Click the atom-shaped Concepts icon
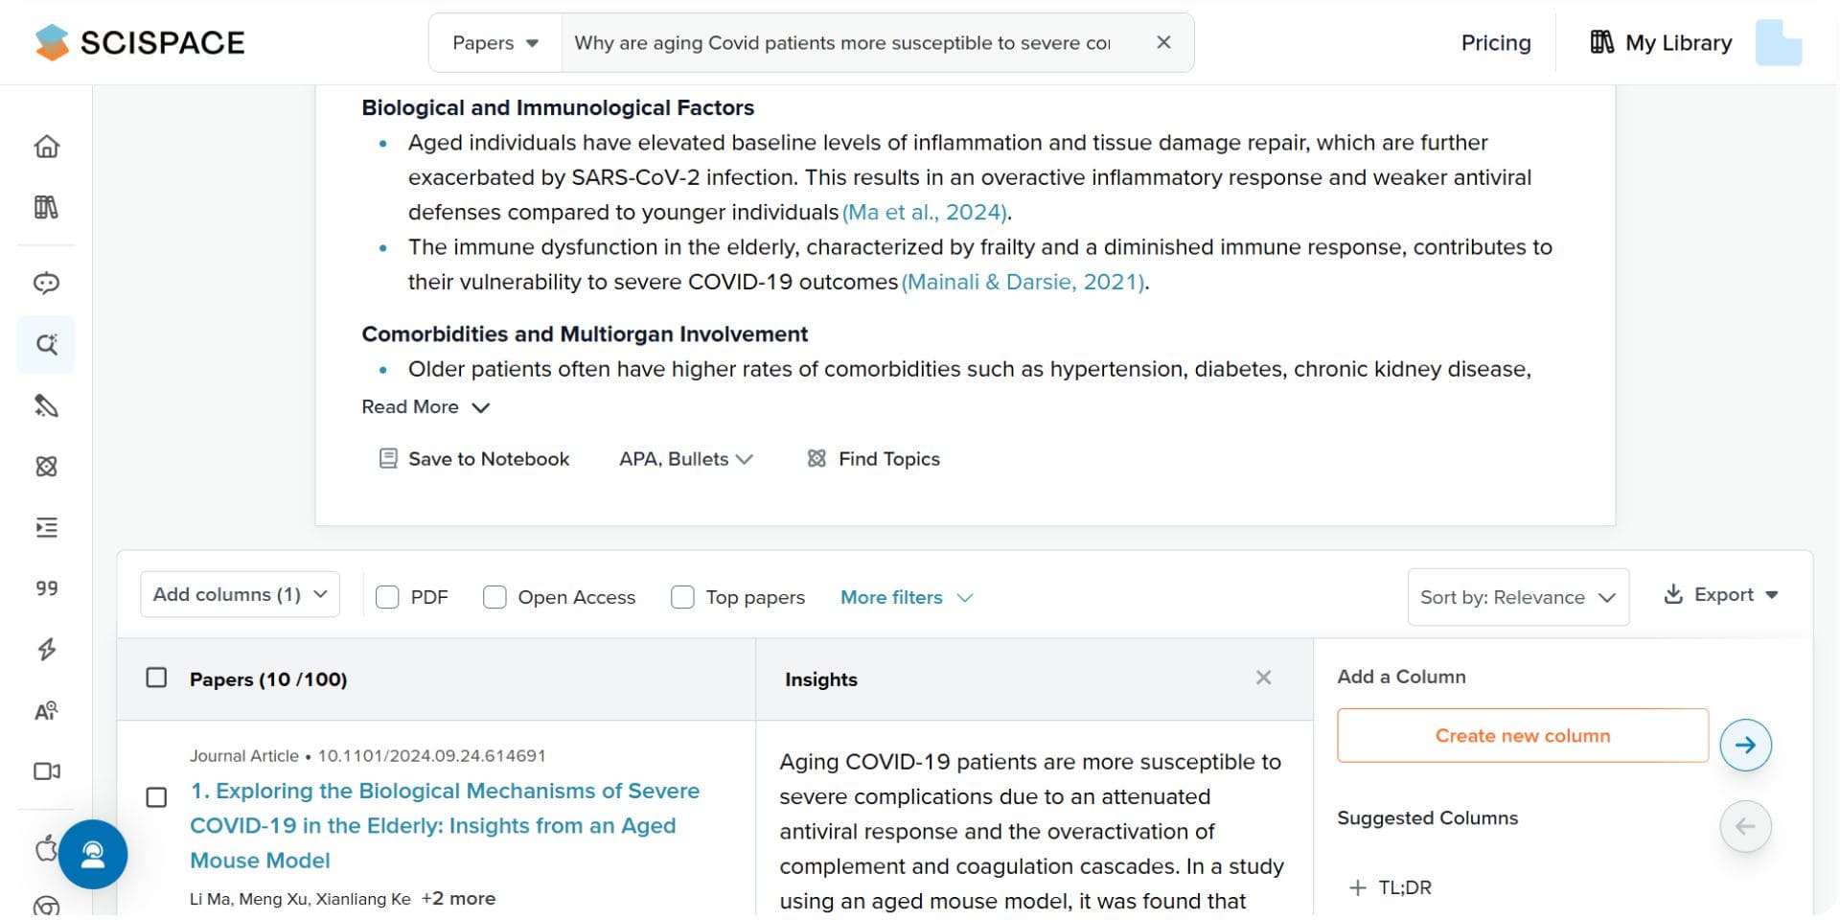The height and width of the screenshot is (920, 1840). click(x=46, y=467)
